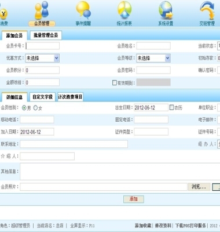The image size is (220, 232).
Task: Open the 下载POS打印服务 link
Action: [190, 226]
